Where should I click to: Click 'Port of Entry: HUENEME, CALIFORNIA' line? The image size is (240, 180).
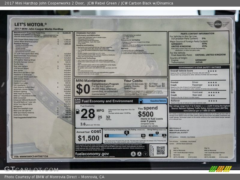(x=183, y=141)
